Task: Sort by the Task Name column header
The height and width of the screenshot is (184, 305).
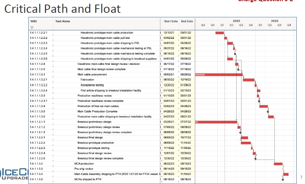Action: tap(63, 21)
